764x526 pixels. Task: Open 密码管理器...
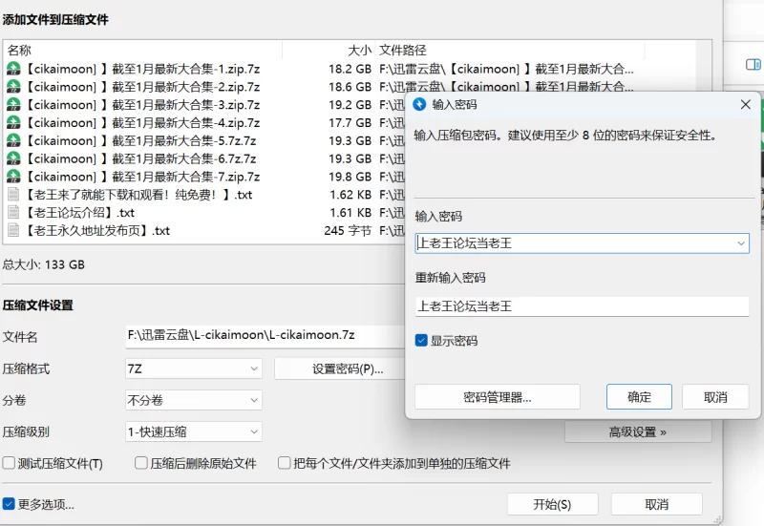click(498, 397)
